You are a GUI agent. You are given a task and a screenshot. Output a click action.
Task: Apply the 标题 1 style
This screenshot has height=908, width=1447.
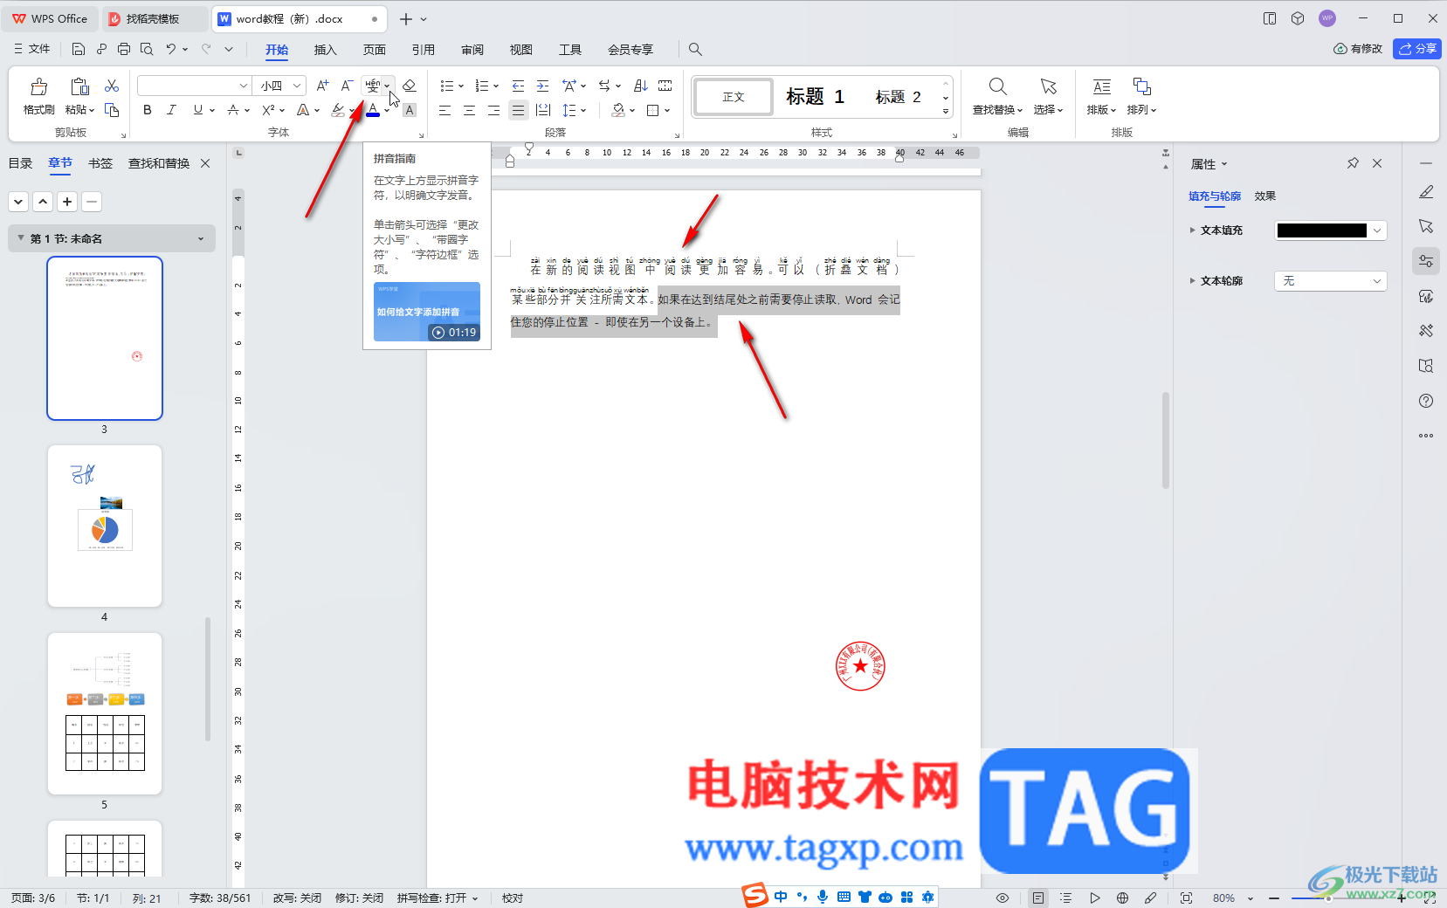[816, 97]
